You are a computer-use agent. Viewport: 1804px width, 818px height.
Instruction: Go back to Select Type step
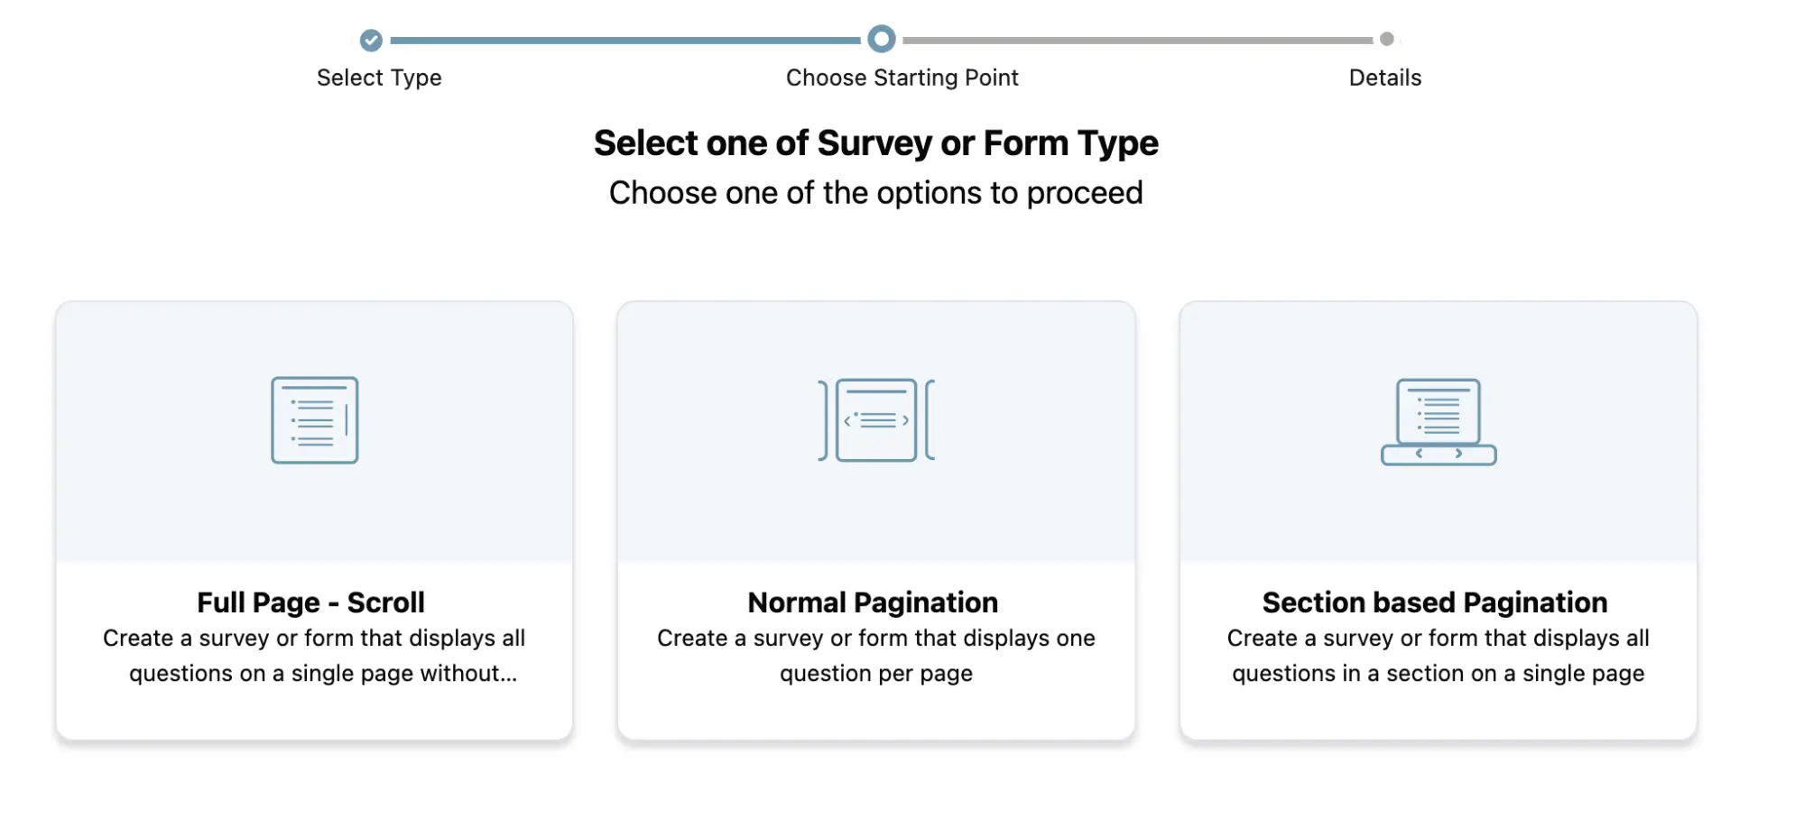379,78
